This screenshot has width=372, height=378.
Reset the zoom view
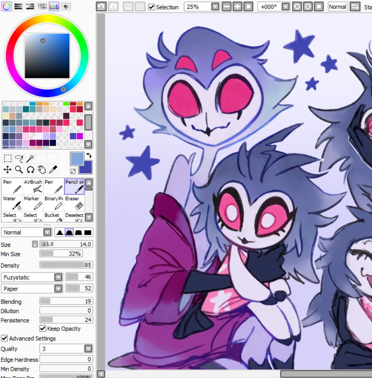pos(248,7)
